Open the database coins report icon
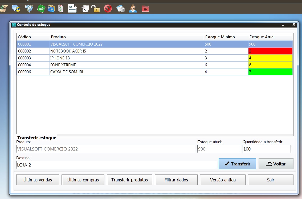302x199 pixels. coord(121,9)
